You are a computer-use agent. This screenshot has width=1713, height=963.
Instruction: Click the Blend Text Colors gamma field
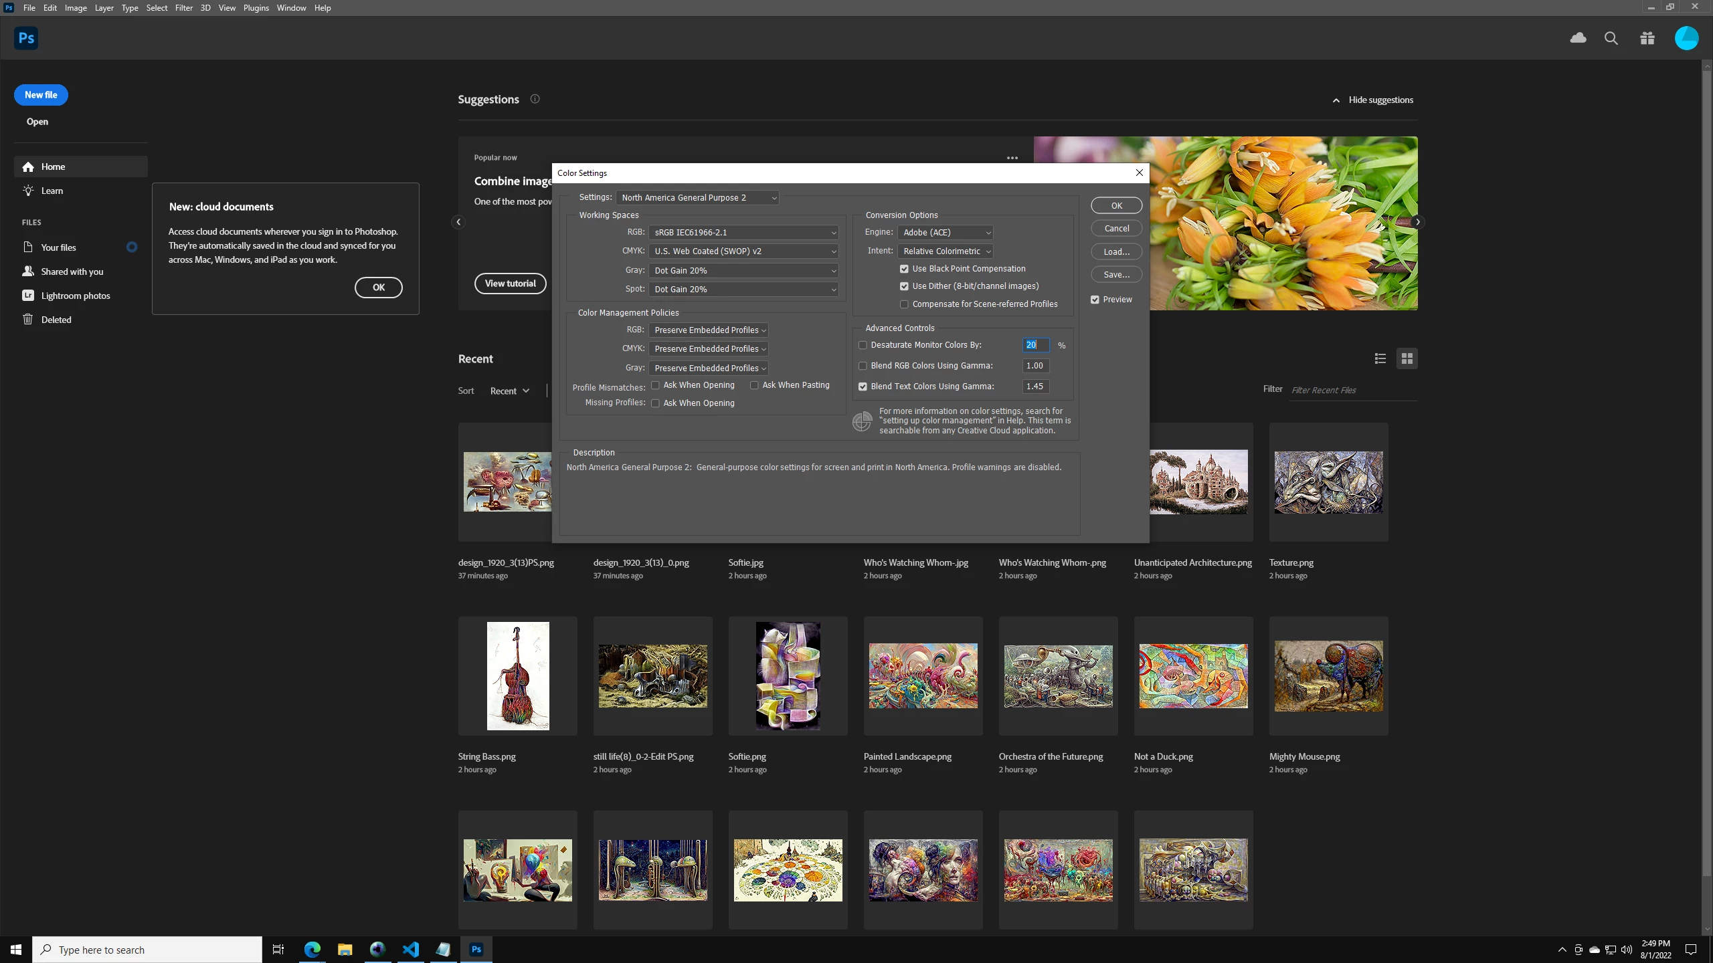1035,387
